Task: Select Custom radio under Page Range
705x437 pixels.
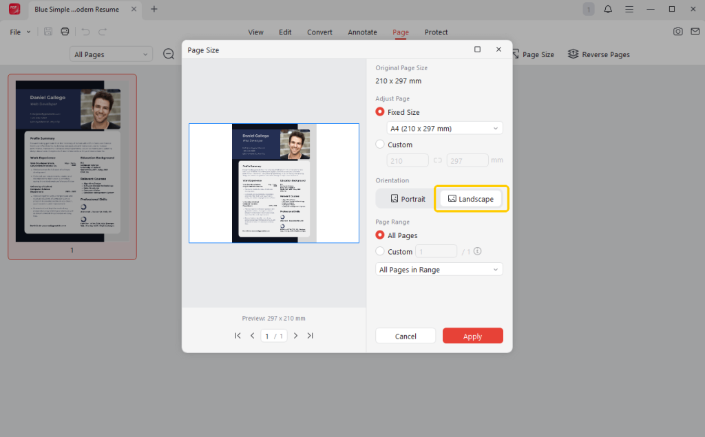Action: tap(380, 252)
